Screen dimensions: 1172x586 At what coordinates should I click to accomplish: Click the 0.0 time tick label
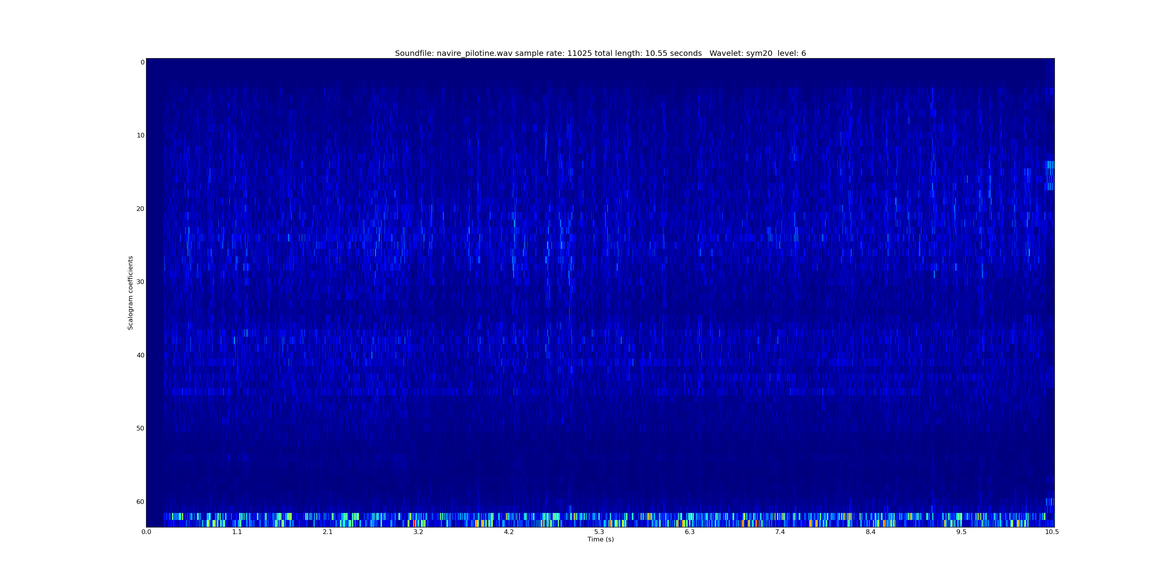(x=146, y=532)
